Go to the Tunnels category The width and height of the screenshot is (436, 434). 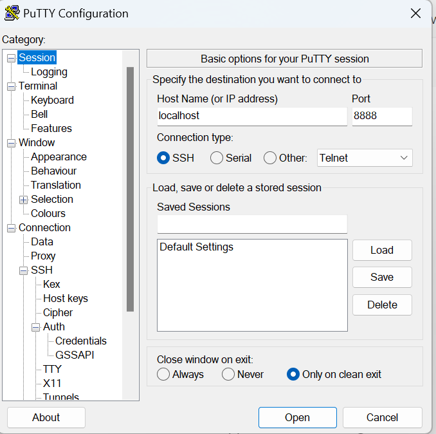(x=61, y=397)
